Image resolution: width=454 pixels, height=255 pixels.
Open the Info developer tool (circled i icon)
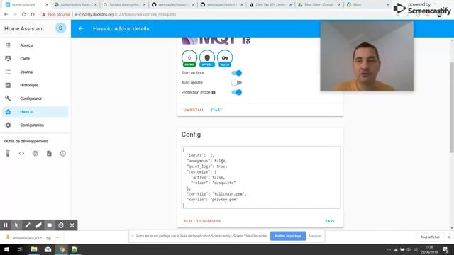63,154
